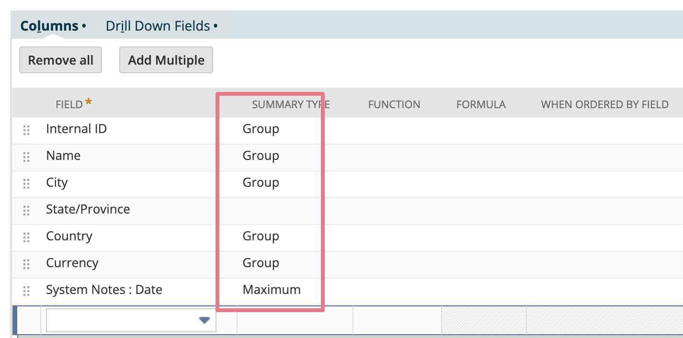Image resolution: width=683 pixels, height=338 pixels.
Task: Click drag handle for State/Province row
Action: click(x=26, y=211)
